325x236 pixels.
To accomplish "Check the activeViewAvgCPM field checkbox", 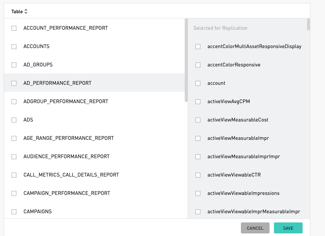I will (x=198, y=102).
